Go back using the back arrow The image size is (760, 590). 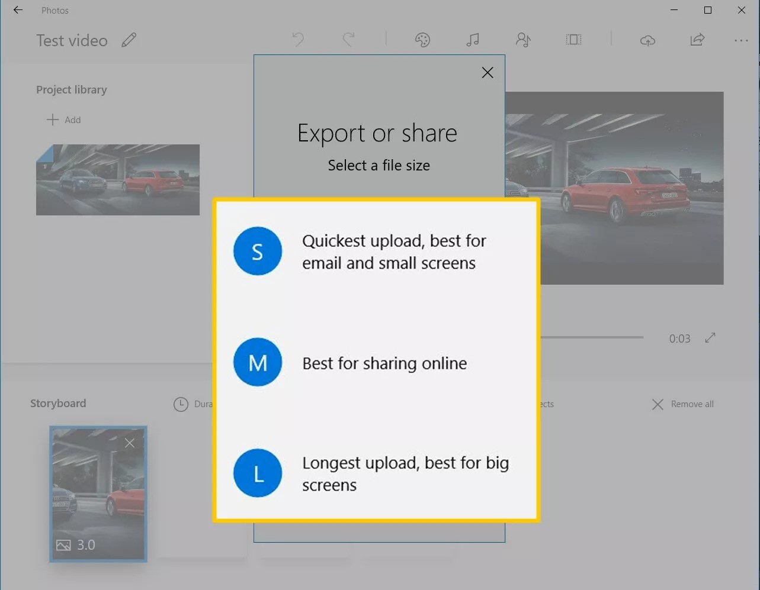18,10
